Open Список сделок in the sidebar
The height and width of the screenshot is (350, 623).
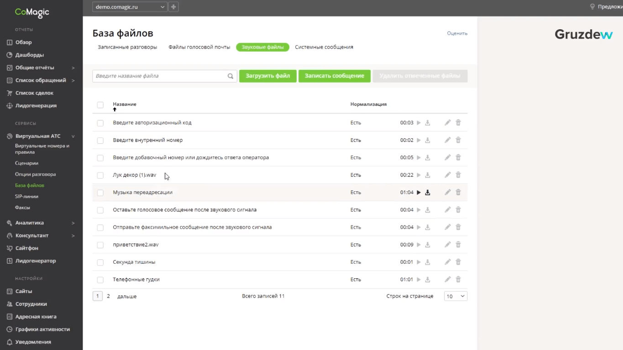pos(34,93)
